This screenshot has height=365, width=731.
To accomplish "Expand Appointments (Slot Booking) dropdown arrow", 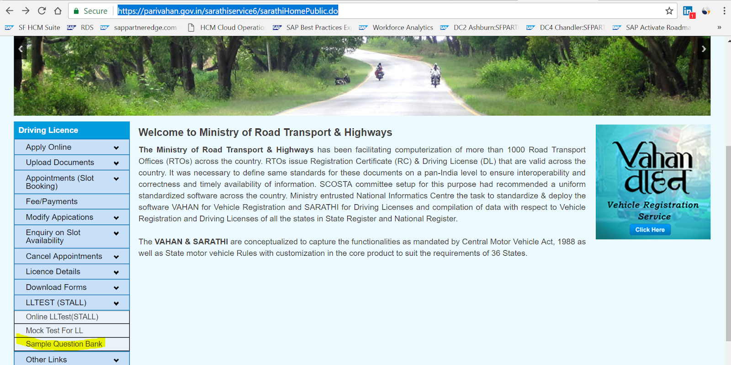I will point(116,179).
